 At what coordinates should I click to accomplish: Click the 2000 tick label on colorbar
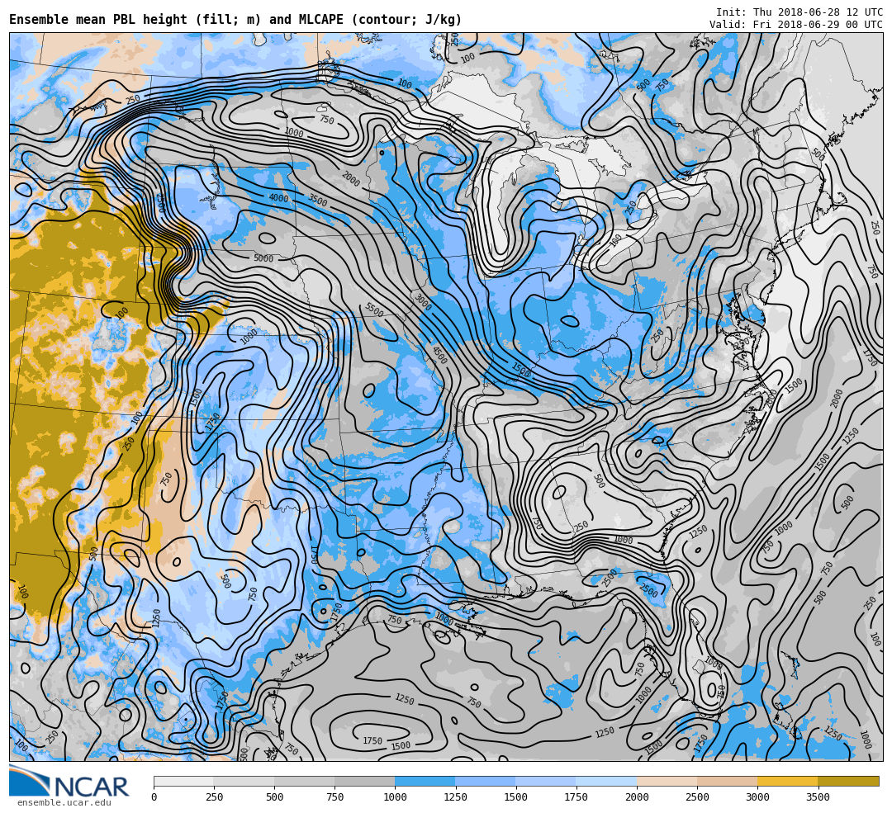click(637, 797)
